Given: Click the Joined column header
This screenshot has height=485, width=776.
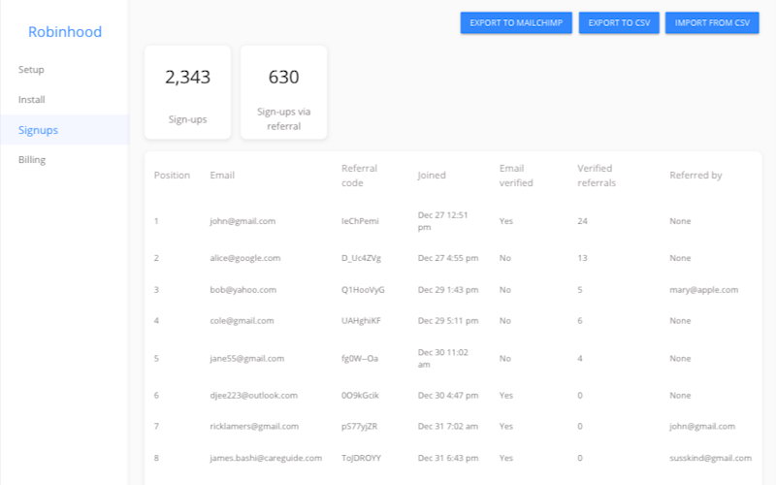Looking at the screenshot, I should coord(432,176).
